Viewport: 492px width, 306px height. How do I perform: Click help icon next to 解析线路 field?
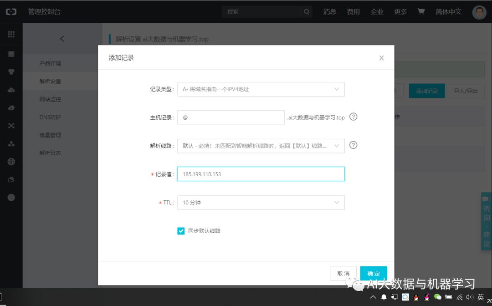354,145
